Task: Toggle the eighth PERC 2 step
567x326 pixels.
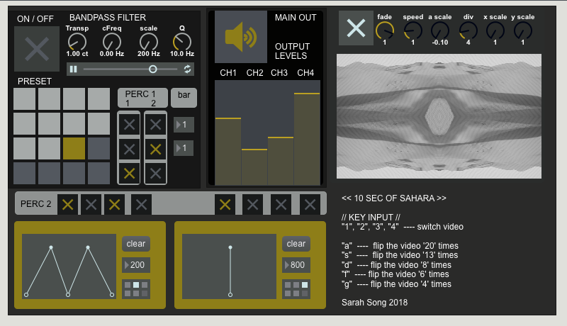Action: [x=310, y=205]
